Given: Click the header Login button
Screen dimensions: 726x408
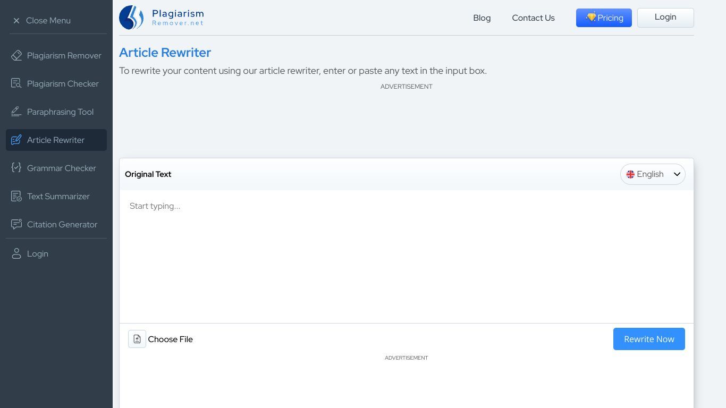Looking at the screenshot, I should pyautogui.click(x=665, y=18).
